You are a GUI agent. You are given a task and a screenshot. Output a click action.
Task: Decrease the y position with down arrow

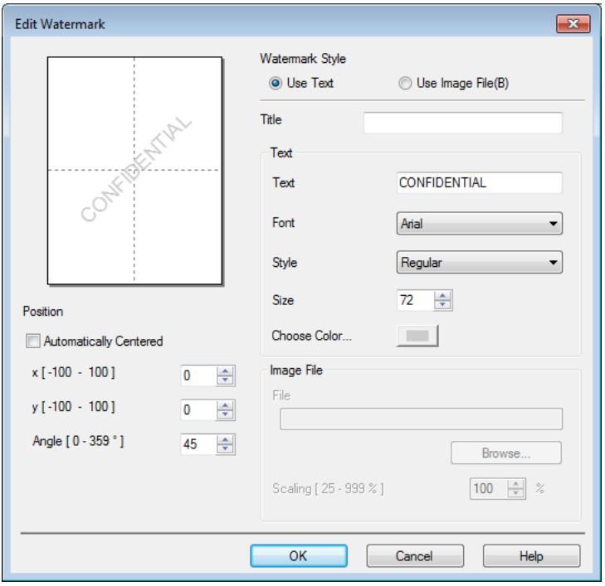tap(226, 414)
